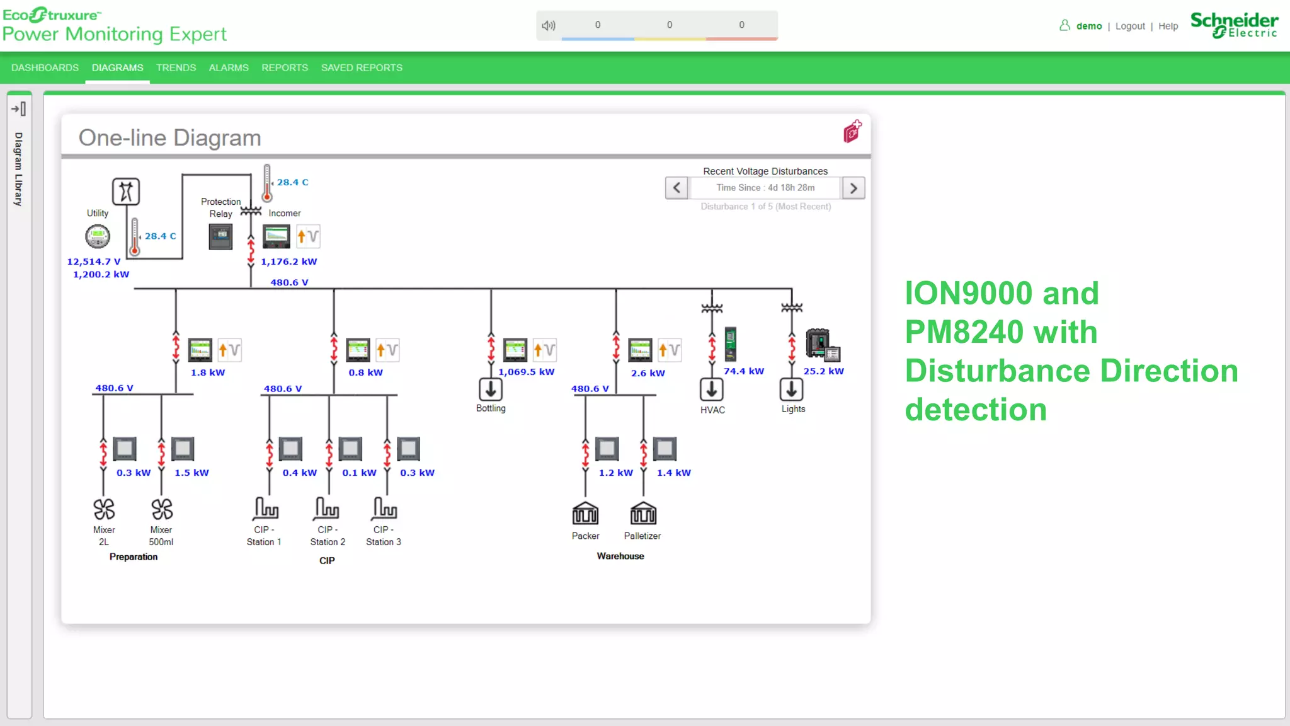Viewport: 1290px width, 726px height.
Task: Click the HVAC load down-arrow icon
Action: tap(712, 389)
